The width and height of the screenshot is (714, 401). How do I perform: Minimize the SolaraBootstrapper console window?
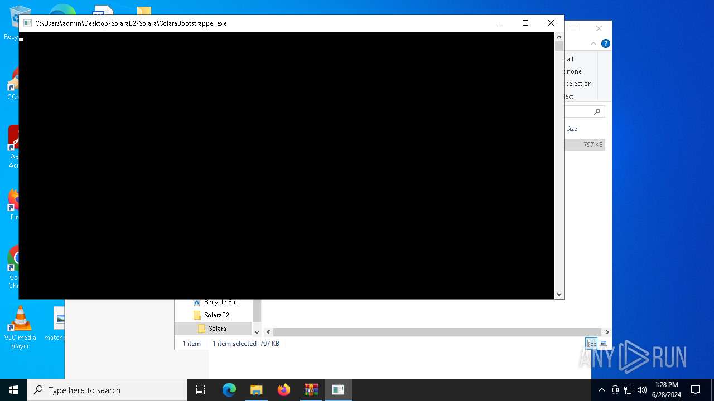pos(500,23)
